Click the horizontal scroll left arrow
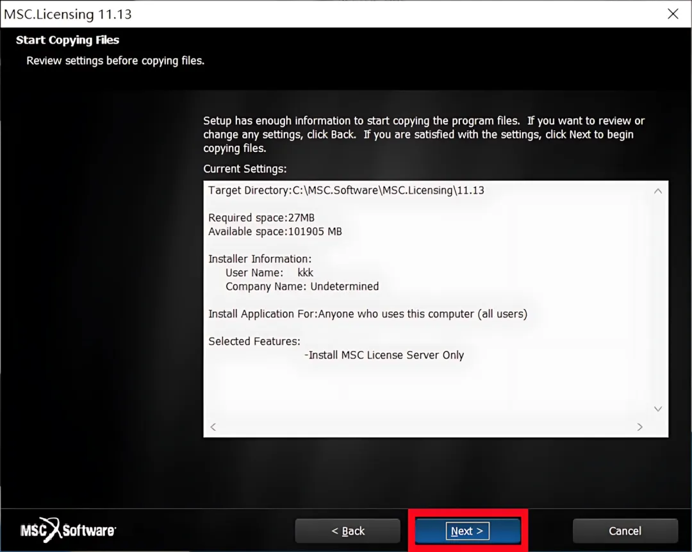692x552 pixels. point(213,426)
